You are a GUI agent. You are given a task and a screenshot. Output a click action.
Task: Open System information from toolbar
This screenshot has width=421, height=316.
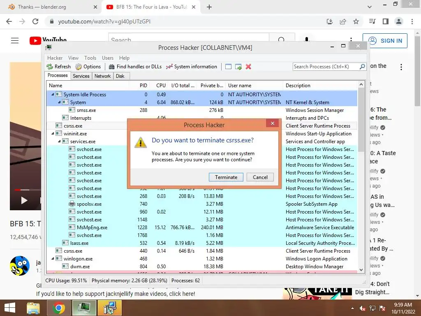tap(192, 67)
